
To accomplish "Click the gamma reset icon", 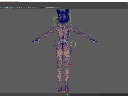I will [x=40, y=7].
